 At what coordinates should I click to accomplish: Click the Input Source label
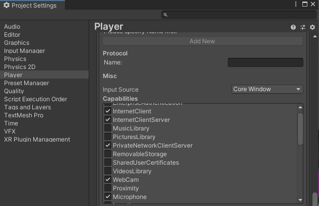click(x=120, y=90)
